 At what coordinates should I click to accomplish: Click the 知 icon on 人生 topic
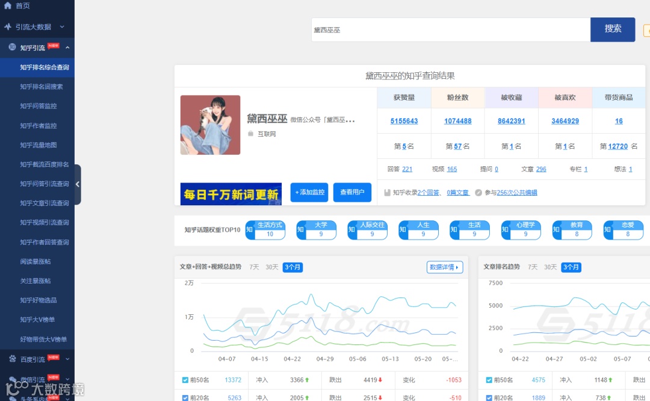tap(403, 229)
